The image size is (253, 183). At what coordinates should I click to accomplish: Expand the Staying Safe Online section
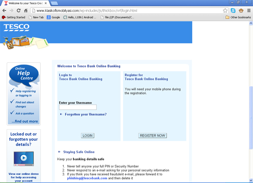pos(59,152)
